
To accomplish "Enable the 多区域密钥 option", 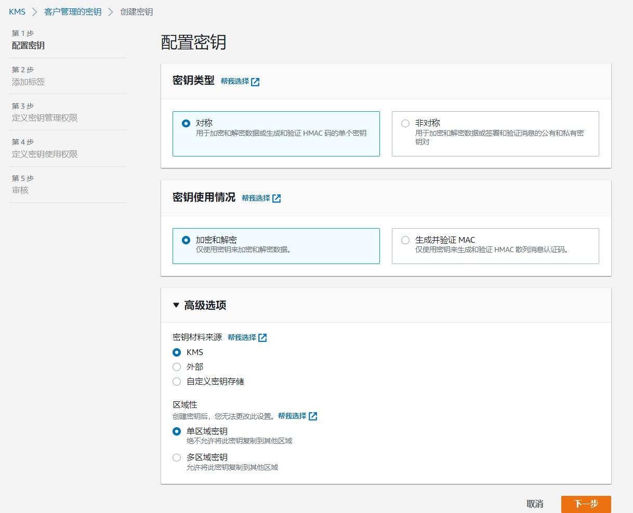I will [177, 457].
